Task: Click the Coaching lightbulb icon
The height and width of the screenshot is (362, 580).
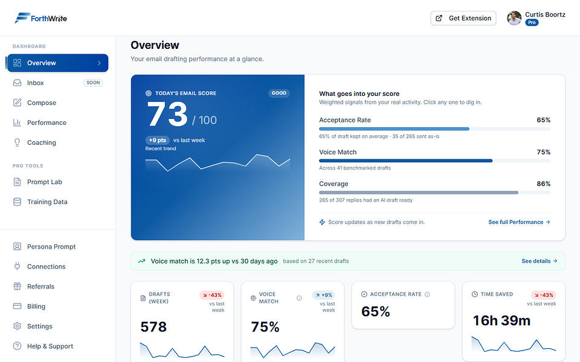Action: (17, 142)
